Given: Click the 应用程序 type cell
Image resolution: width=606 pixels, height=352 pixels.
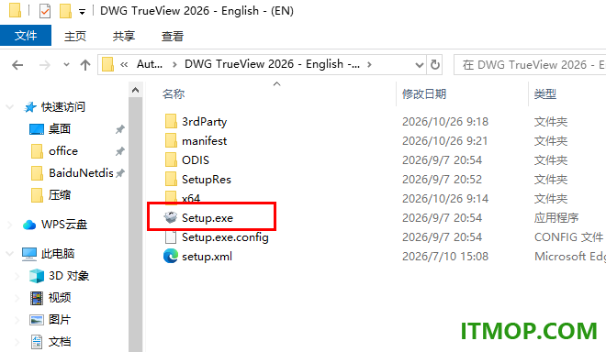Looking at the screenshot, I should [556, 218].
